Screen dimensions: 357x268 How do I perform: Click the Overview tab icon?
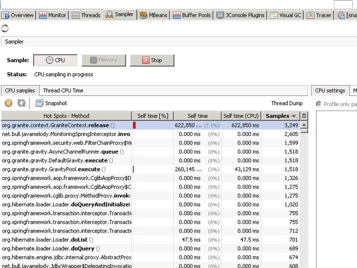5,15
